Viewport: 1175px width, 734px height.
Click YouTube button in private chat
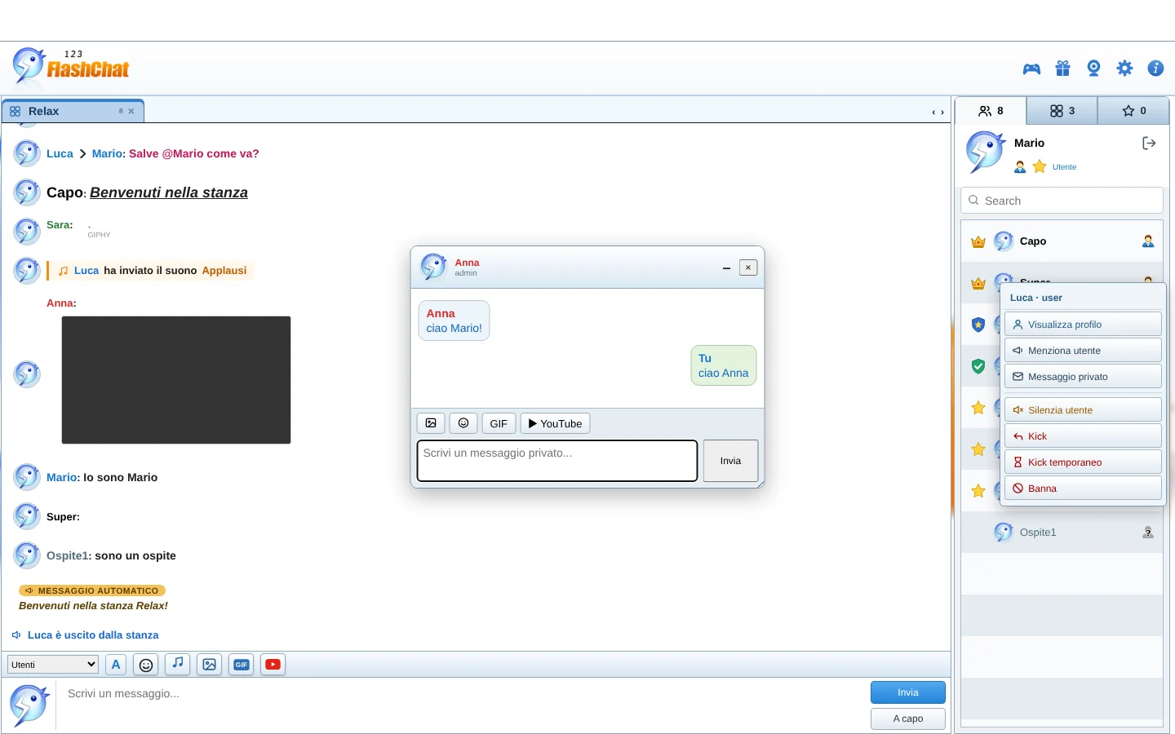point(555,423)
